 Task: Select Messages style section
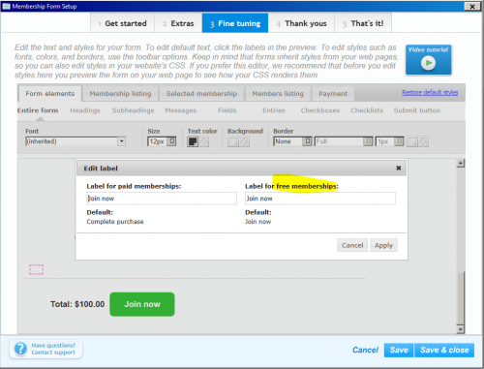click(x=181, y=110)
